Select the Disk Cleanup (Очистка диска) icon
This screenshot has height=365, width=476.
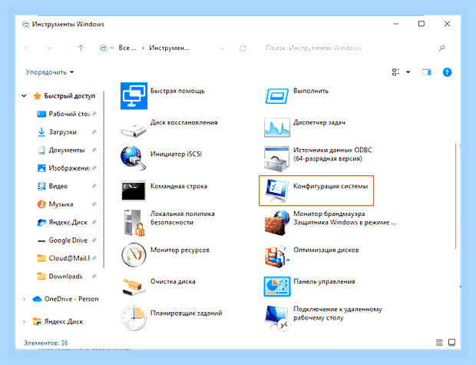pos(132,287)
